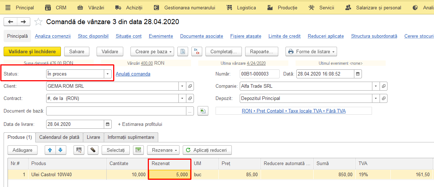Open Servicii section
Screen dimensions: 434x187
322,8
